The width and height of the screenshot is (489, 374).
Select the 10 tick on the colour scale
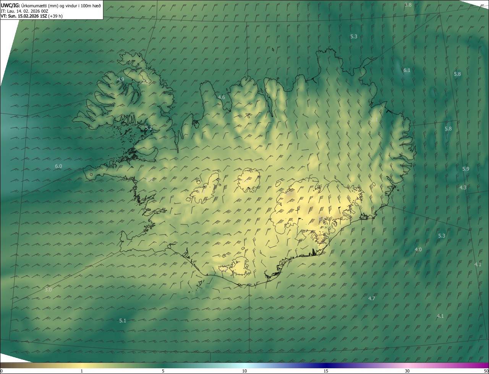click(244, 371)
